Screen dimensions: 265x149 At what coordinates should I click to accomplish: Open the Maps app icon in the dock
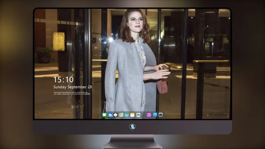click(121, 115)
